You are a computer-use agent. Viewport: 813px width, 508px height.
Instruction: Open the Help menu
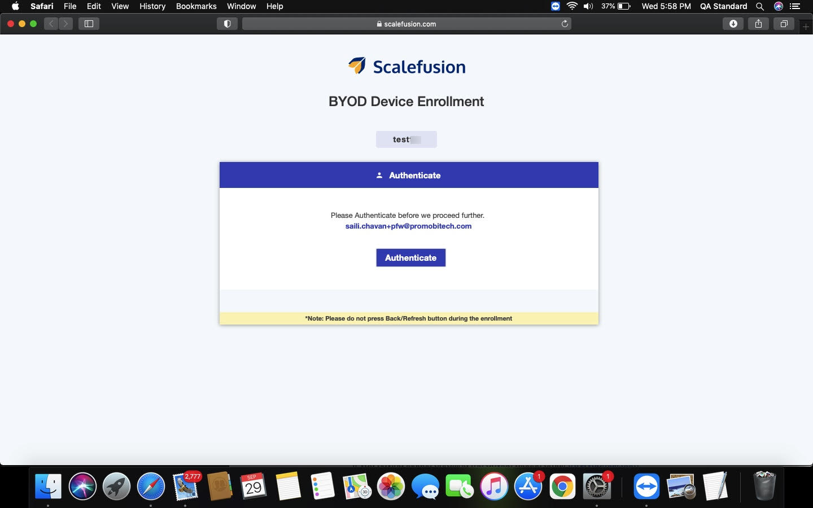click(x=274, y=6)
